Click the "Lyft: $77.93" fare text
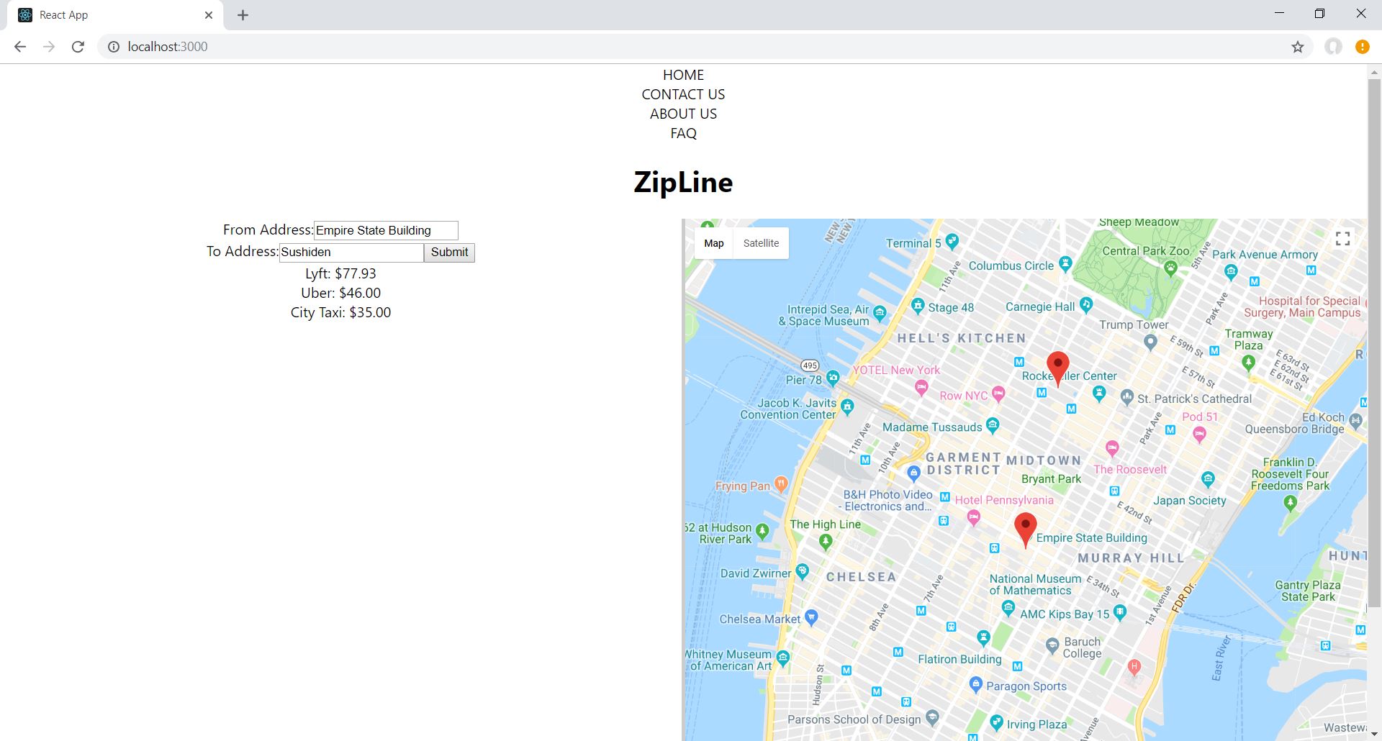Viewport: 1382px width, 741px height. point(340,273)
